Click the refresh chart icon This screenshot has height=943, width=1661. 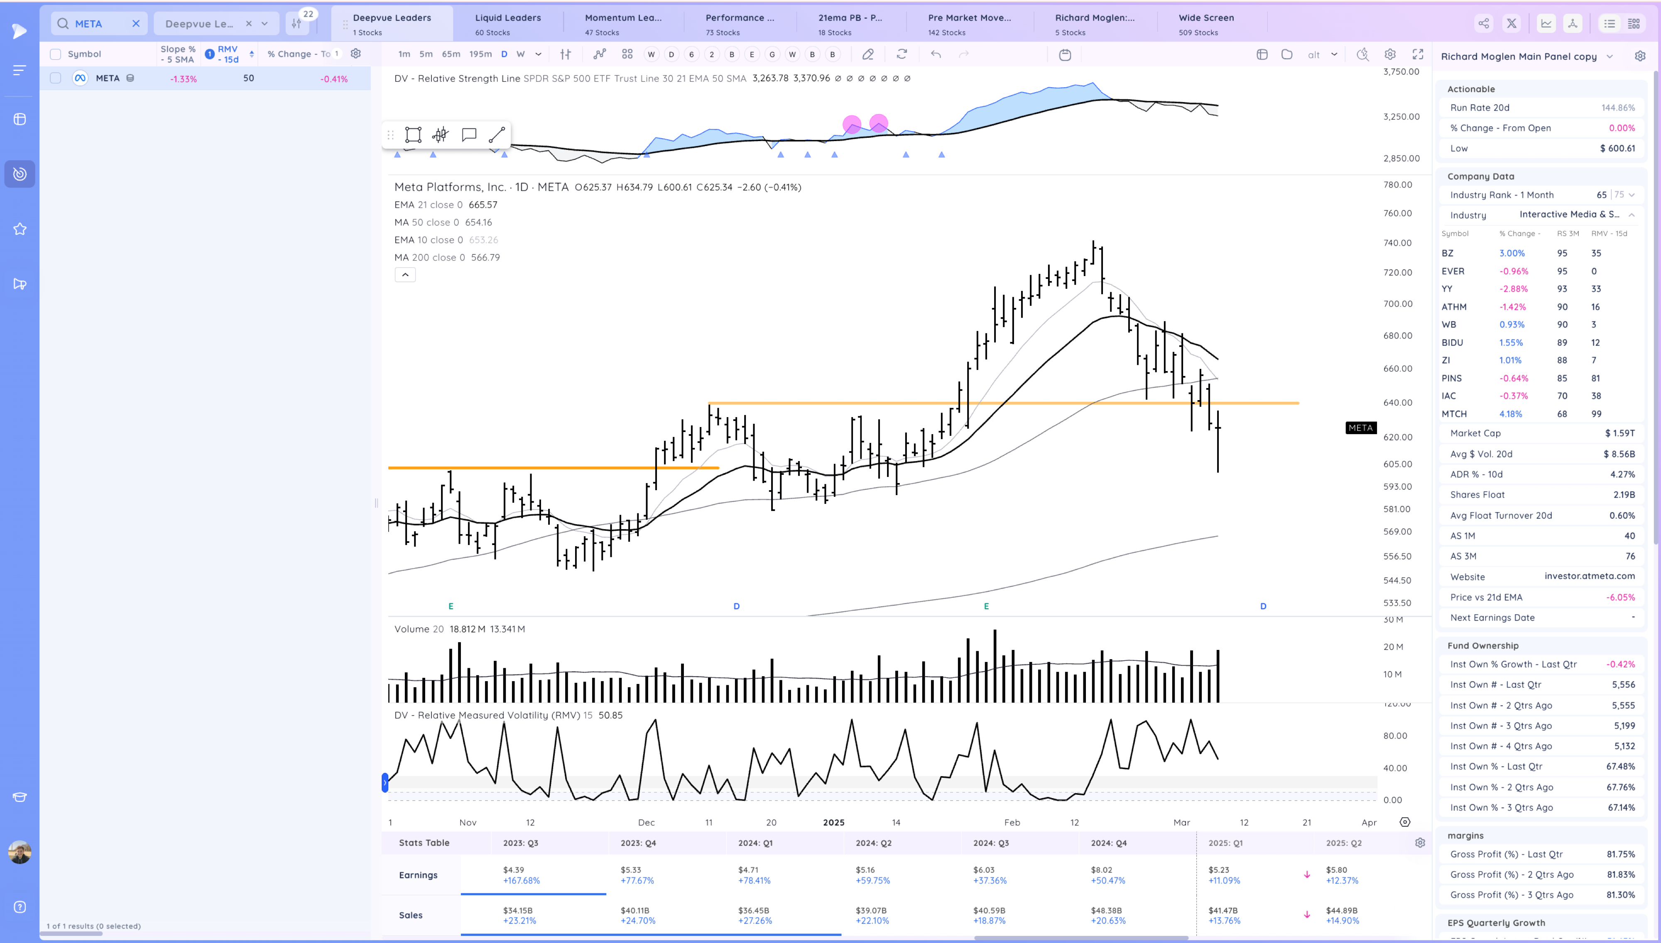(902, 54)
